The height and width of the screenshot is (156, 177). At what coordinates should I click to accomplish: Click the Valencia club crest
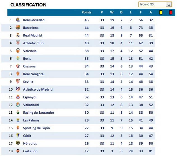18,51
